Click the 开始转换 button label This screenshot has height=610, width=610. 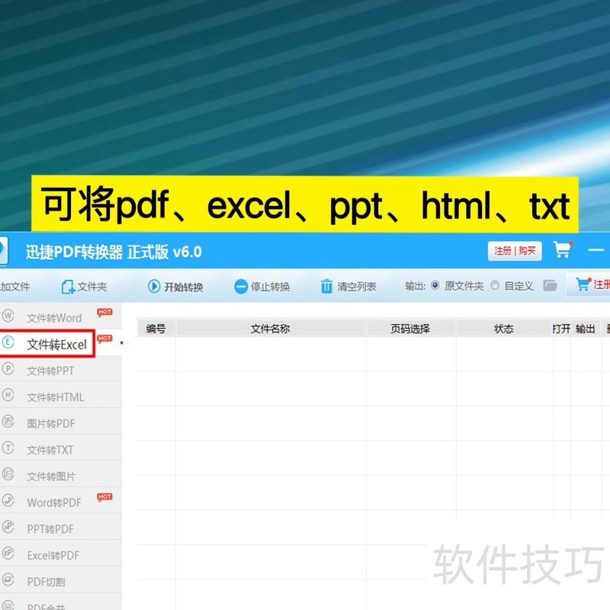pyautogui.click(x=184, y=287)
